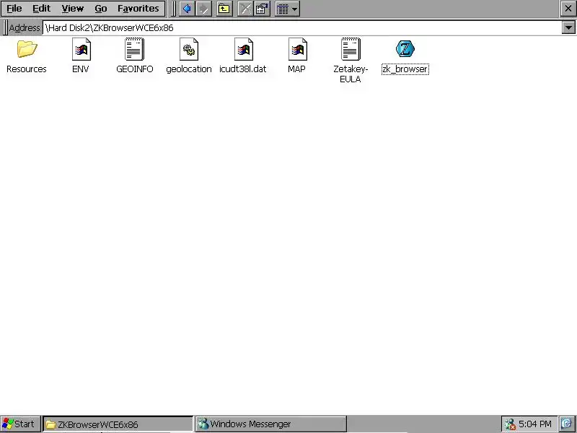Click the network status tray icon
The image size is (577, 433).
click(x=510, y=424)
